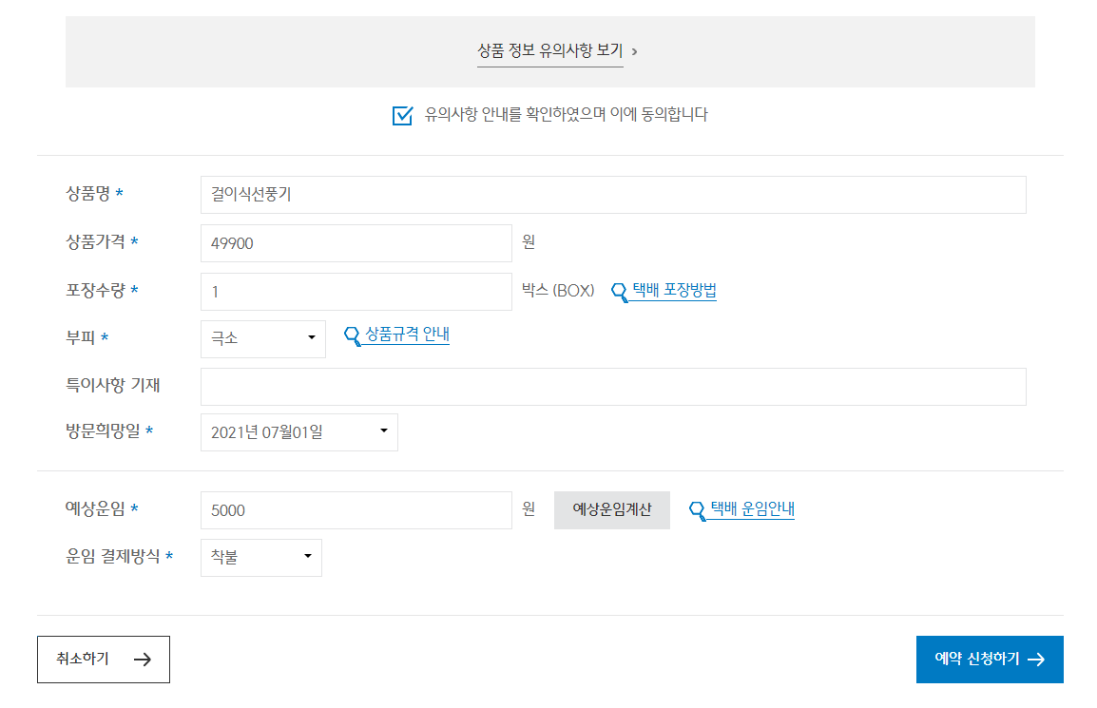Click the 예약 신청하기 button
The width and height of the screenshot is (1097, 708).
(990, 660)
